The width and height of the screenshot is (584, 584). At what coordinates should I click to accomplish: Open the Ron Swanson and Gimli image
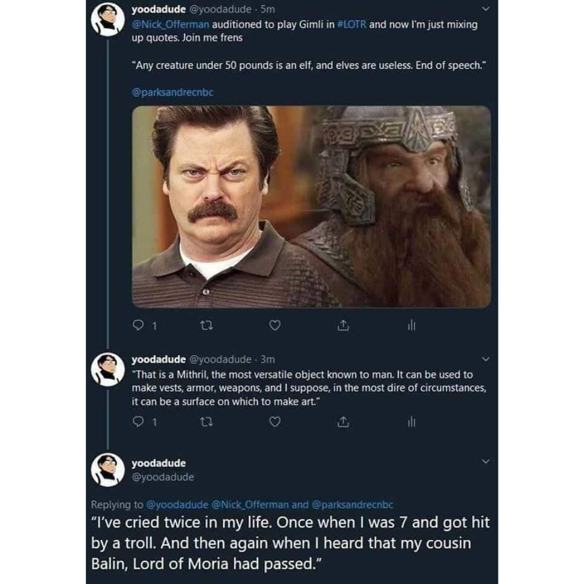pyautogui.click(x=311, y=206)
